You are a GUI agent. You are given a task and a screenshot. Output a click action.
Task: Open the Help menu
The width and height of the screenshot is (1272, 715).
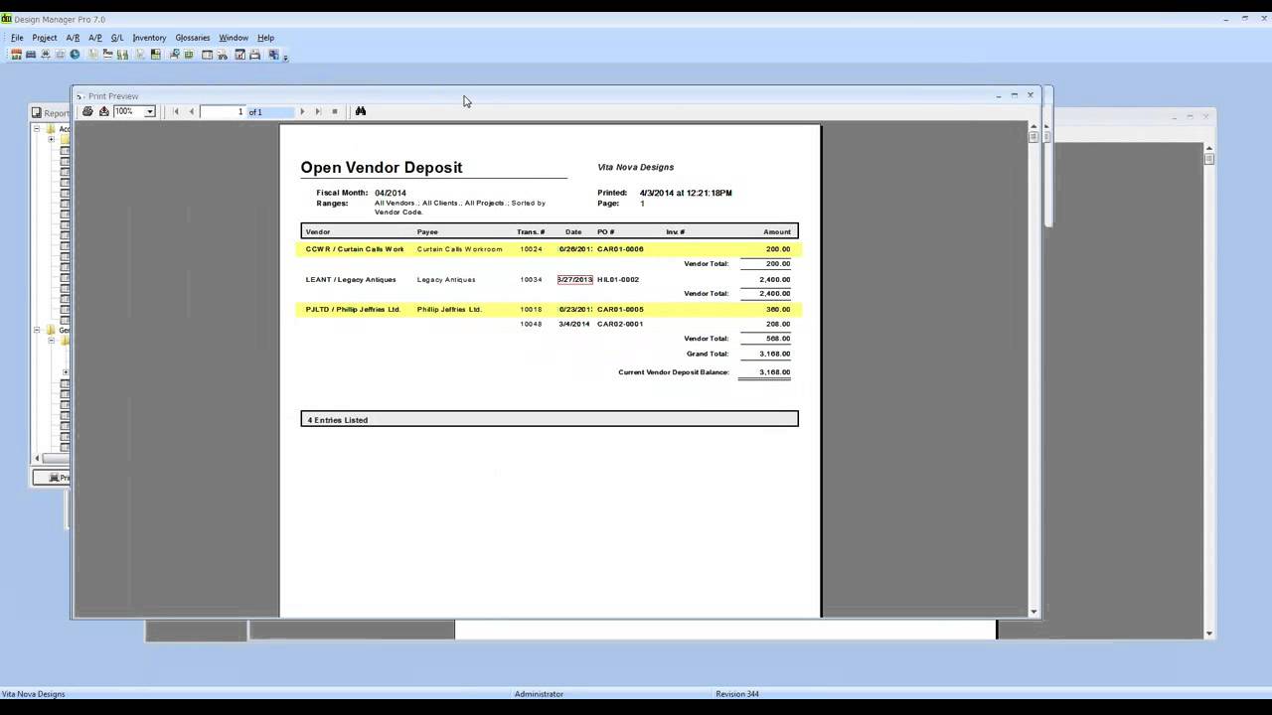point(265,38)
